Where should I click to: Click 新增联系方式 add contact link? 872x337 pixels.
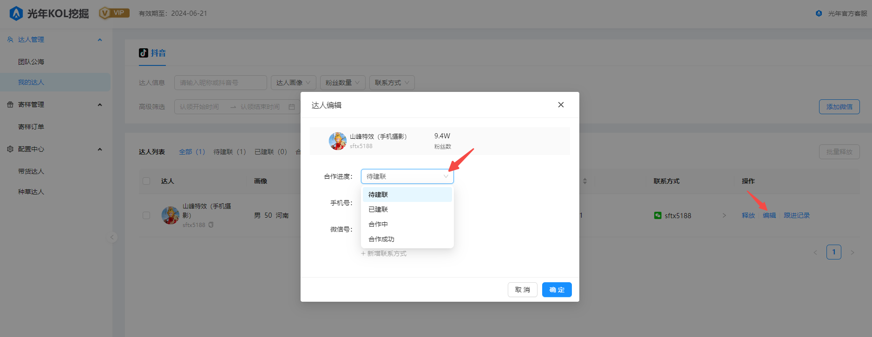(384, 253)
